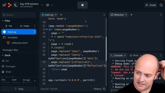The width and height of the screenshot is (165, 93).
Task: Open file History
Action: coord(99,89)
